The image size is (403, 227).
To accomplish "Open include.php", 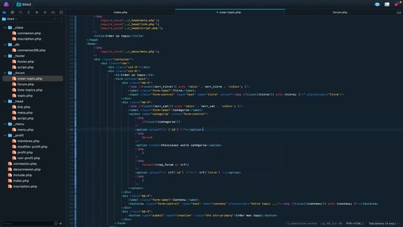I will (x=23, y=175).
